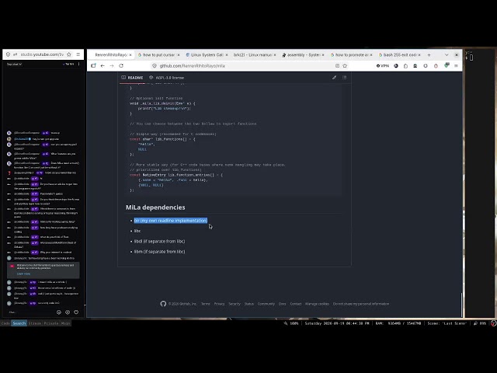Open emoji picker in chat input

click(x=59, y=312)
